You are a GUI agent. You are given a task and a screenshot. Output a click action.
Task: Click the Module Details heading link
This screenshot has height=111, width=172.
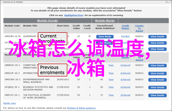pyautogui.click(x=47, y=21)
